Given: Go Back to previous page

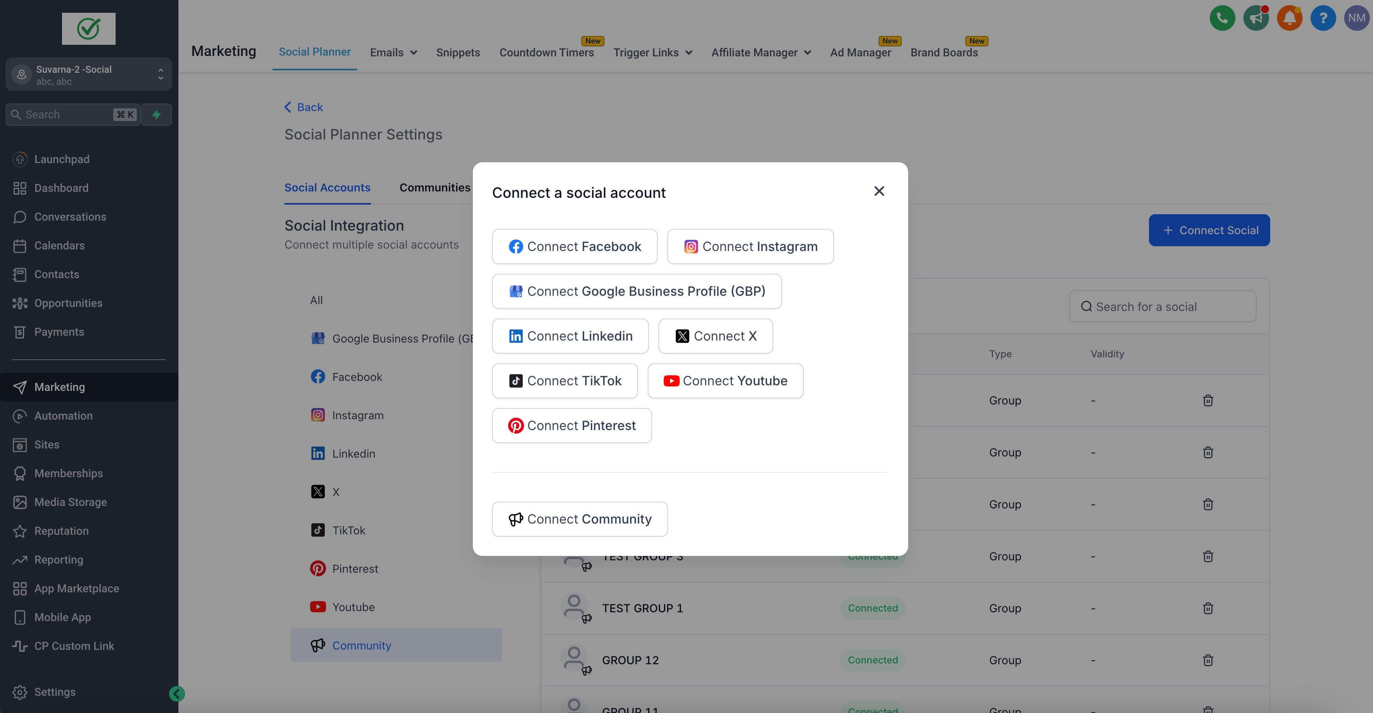Looking at the screenshot, I should click(304, 107).
